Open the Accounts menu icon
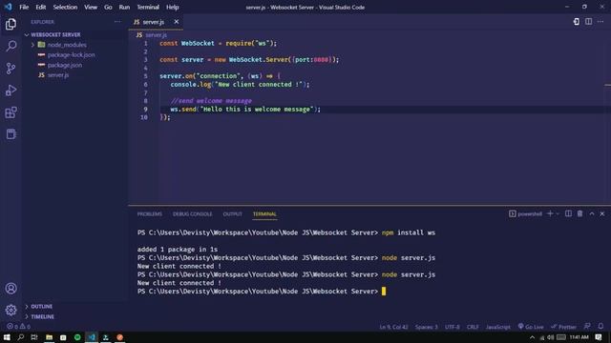This screenshot has height=343, width=611. coord(11,288)
